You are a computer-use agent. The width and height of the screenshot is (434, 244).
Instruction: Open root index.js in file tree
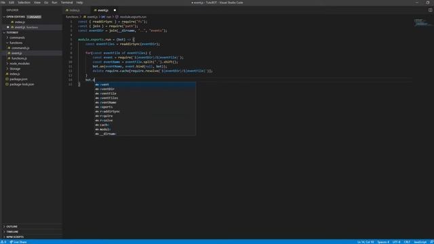coord(15,74)
